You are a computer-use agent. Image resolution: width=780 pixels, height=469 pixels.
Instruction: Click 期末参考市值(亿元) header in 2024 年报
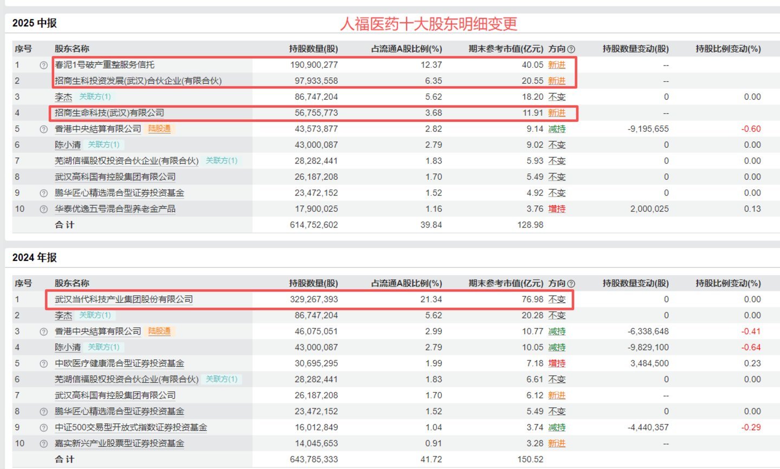pos(506,283)
